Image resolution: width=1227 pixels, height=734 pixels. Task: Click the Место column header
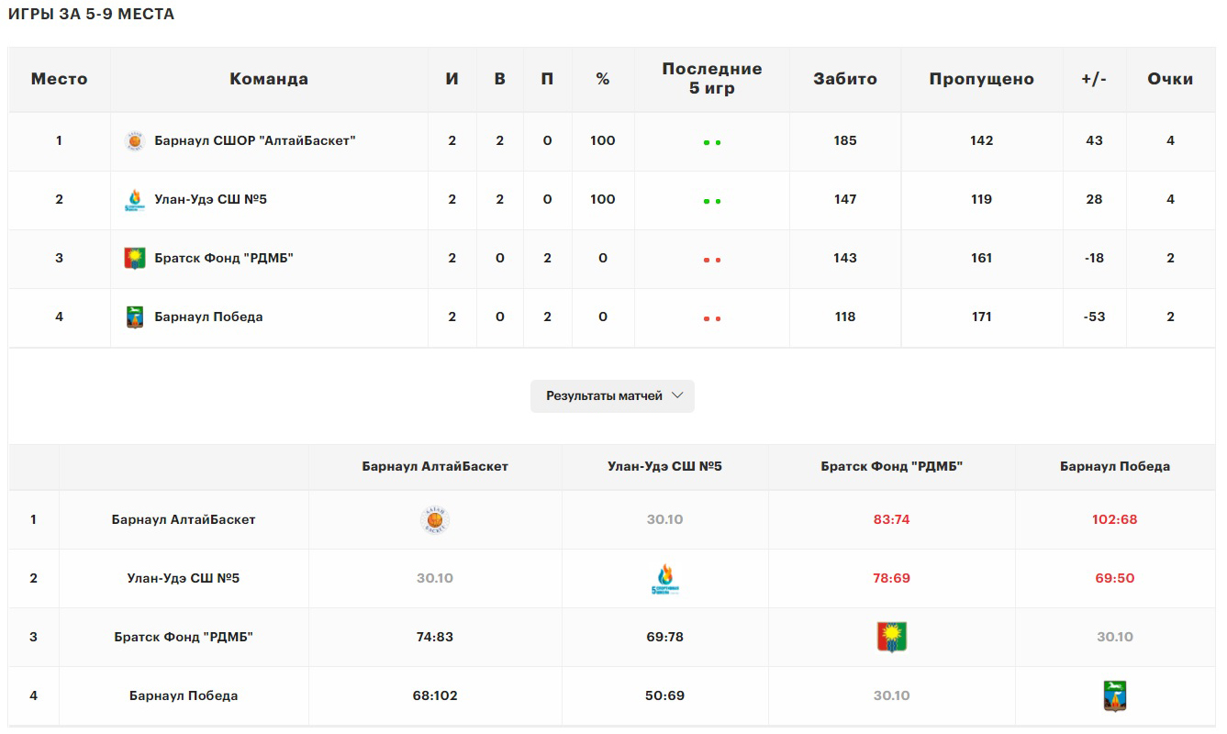(60, 79)
